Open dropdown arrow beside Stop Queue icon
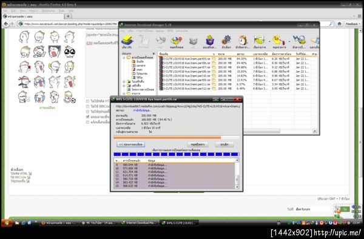The width and height of the screenshot is (364, 239). tap(289, 42)
